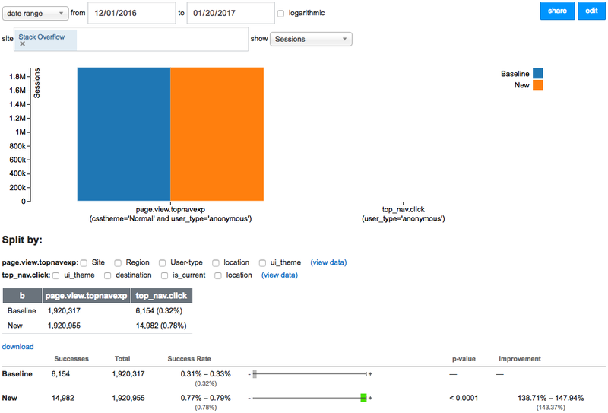Open the date range dropdown
The width and height of the screenshot is (608, 413).
35,13
